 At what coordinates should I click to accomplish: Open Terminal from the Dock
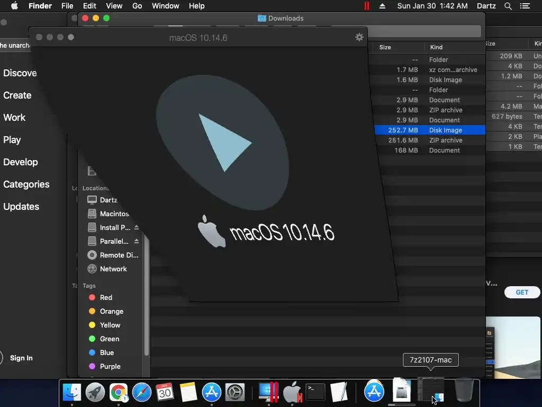[x=315, y=393]
